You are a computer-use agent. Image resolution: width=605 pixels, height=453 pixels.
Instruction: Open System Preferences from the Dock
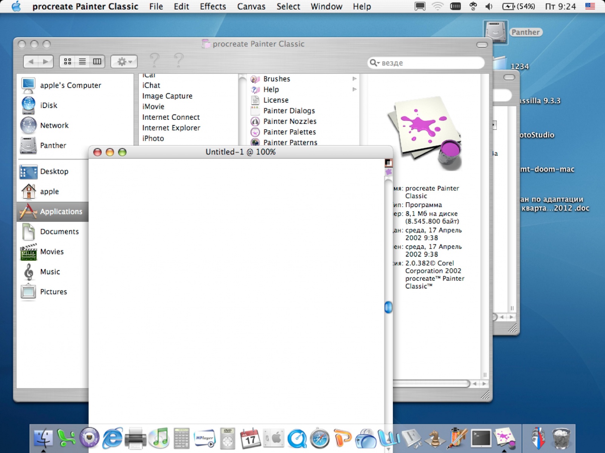[x=273, y=438]
